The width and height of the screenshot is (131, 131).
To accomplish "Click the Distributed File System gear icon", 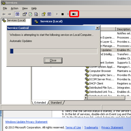I will pos(87,88).
